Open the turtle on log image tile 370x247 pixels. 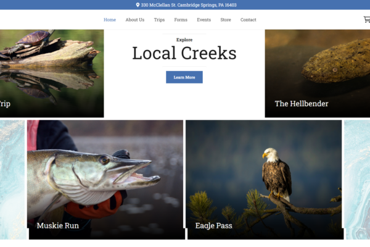click(52, 73)
